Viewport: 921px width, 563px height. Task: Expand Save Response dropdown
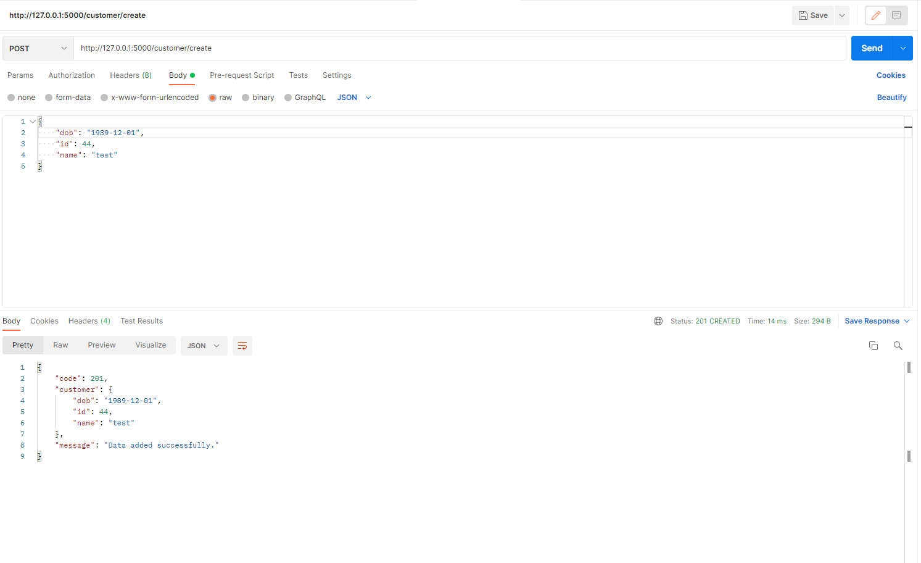[877, 321]
